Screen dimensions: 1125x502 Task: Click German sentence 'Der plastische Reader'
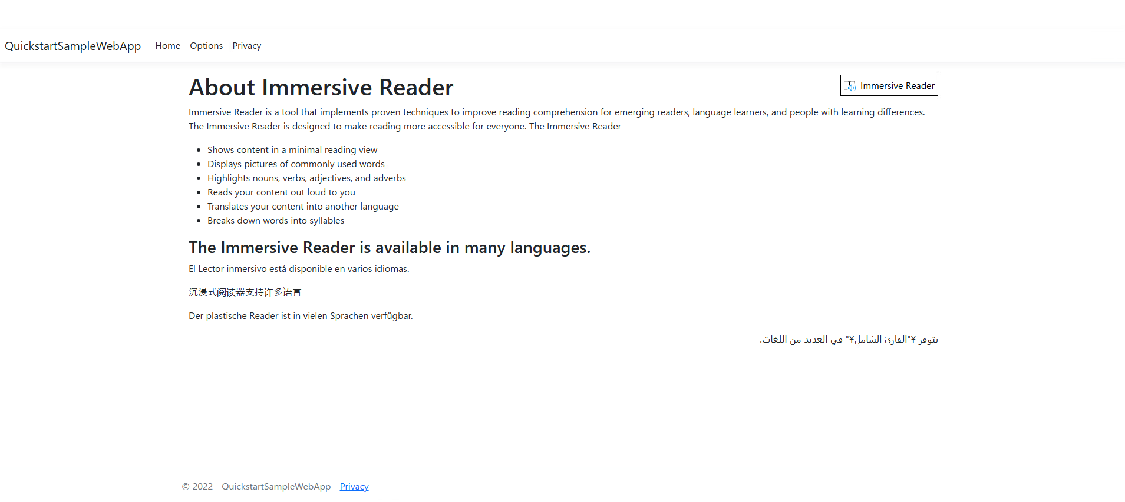(x=301, y=316)
